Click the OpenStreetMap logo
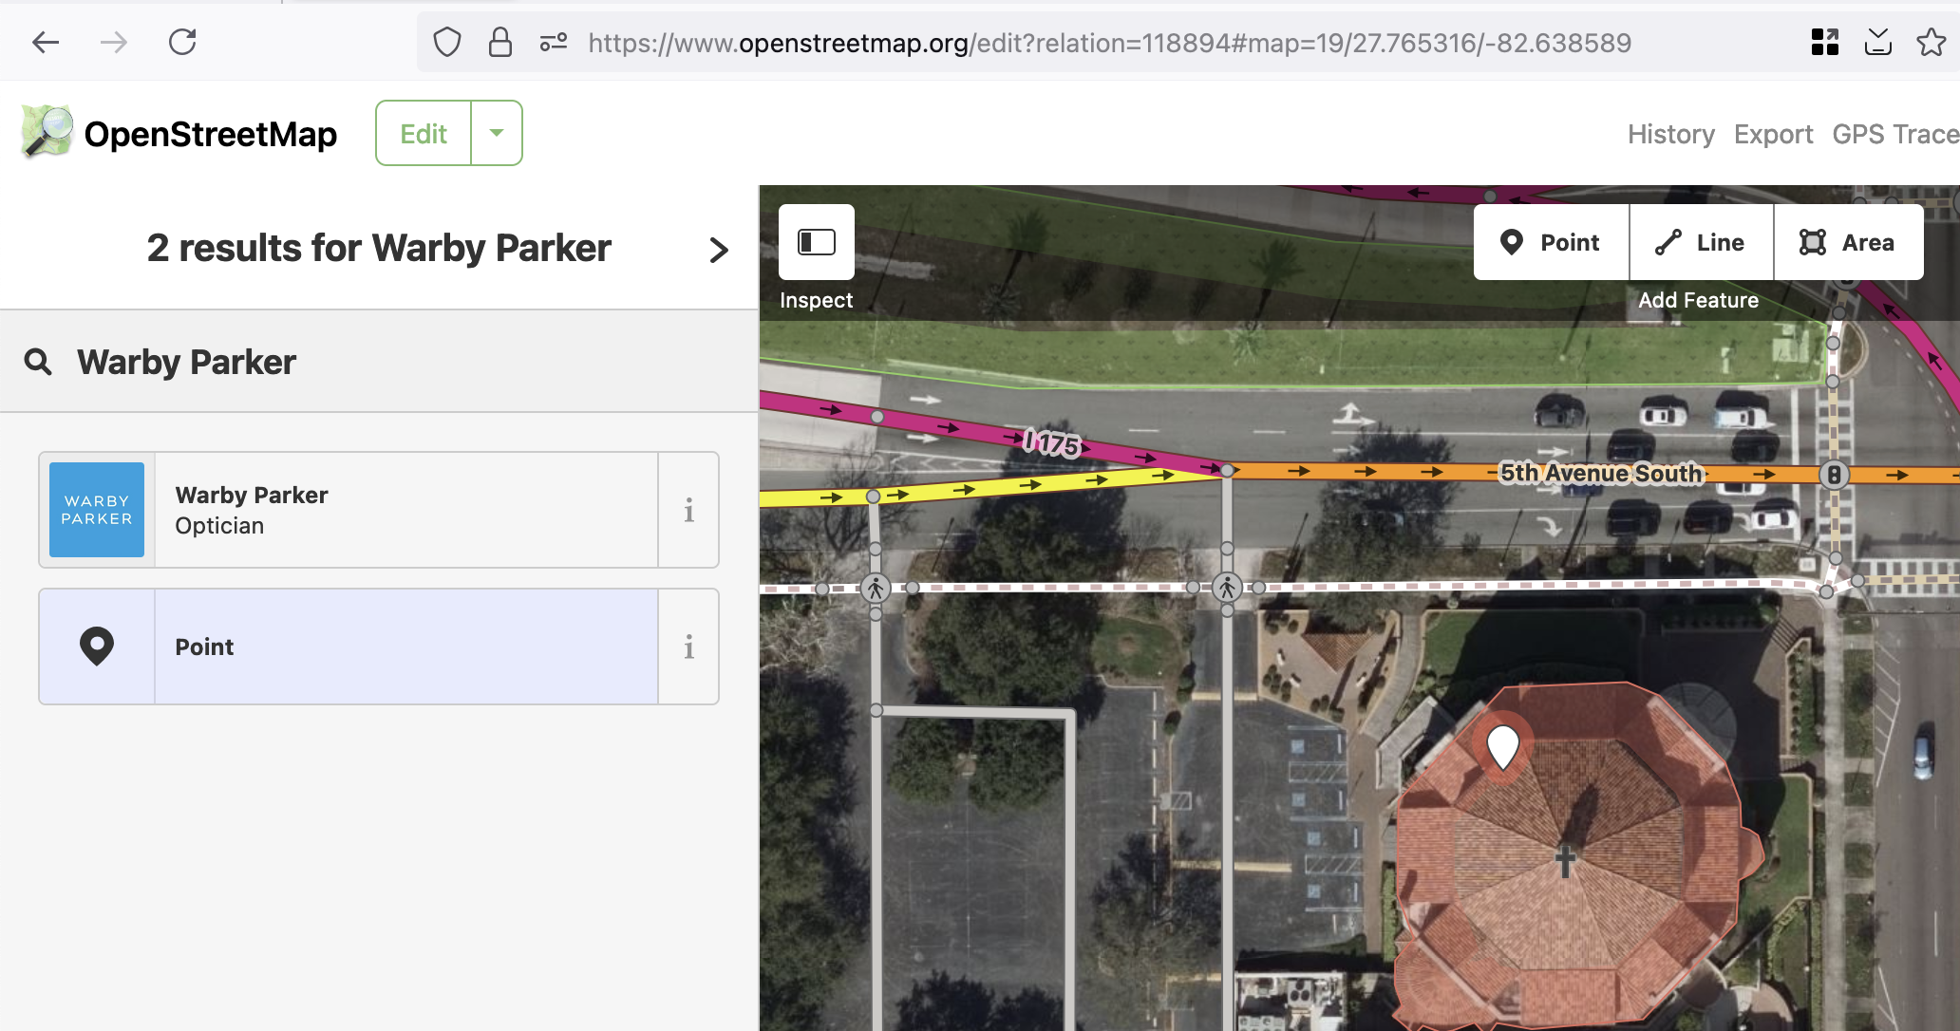The image size is (1960, 1031). coord(47,132)
